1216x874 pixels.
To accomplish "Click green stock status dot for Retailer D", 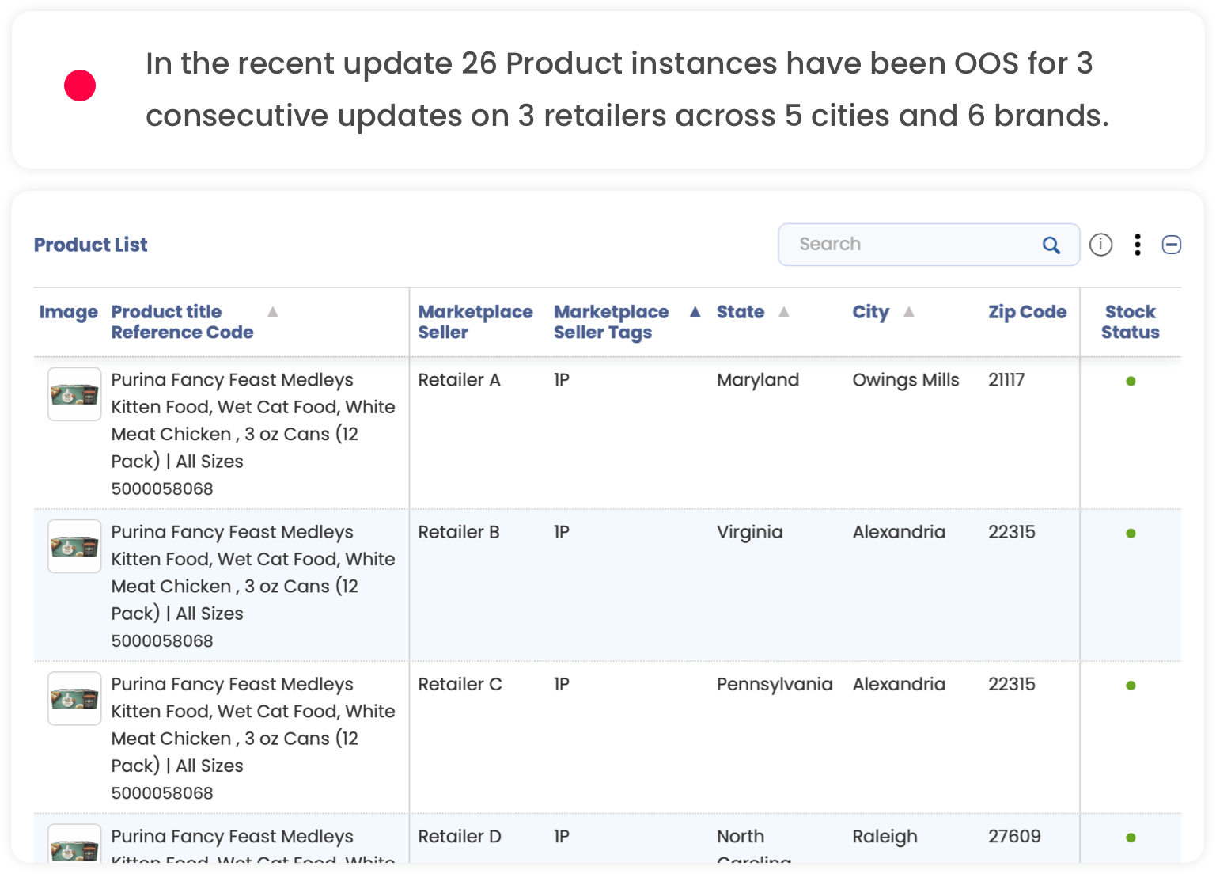I will point(1131,838).
